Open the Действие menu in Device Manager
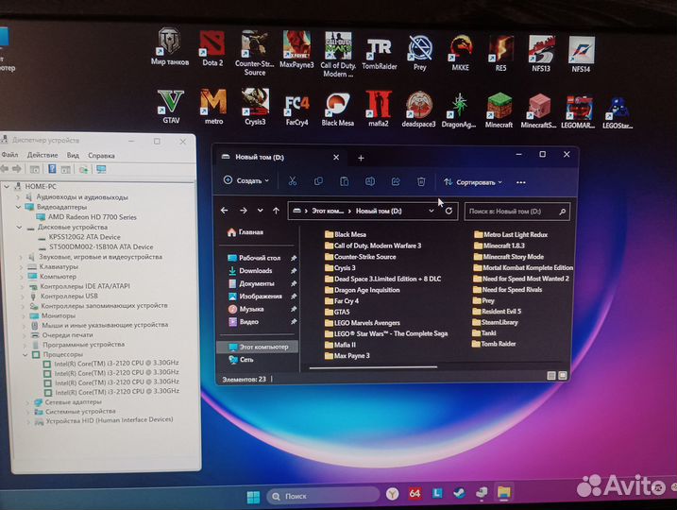Image resolution: width=677 pixels, height=510 pixels. (42, 155)
